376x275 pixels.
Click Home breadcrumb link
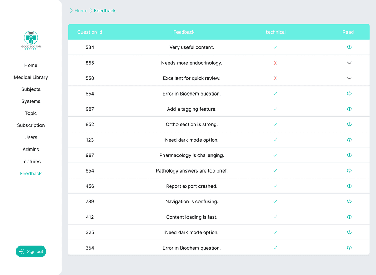81,11
